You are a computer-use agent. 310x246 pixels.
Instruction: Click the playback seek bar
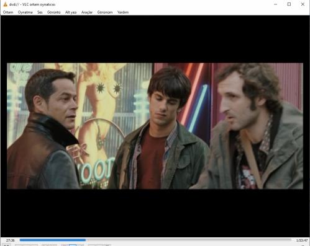155,240
